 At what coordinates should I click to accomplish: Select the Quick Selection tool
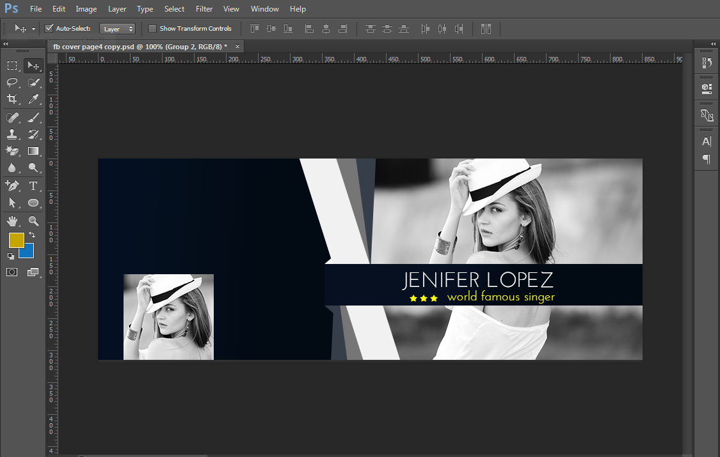(33, 82)
